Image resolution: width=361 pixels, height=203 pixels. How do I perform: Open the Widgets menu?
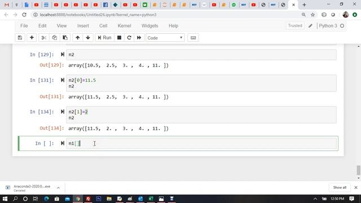coord(149,26)
